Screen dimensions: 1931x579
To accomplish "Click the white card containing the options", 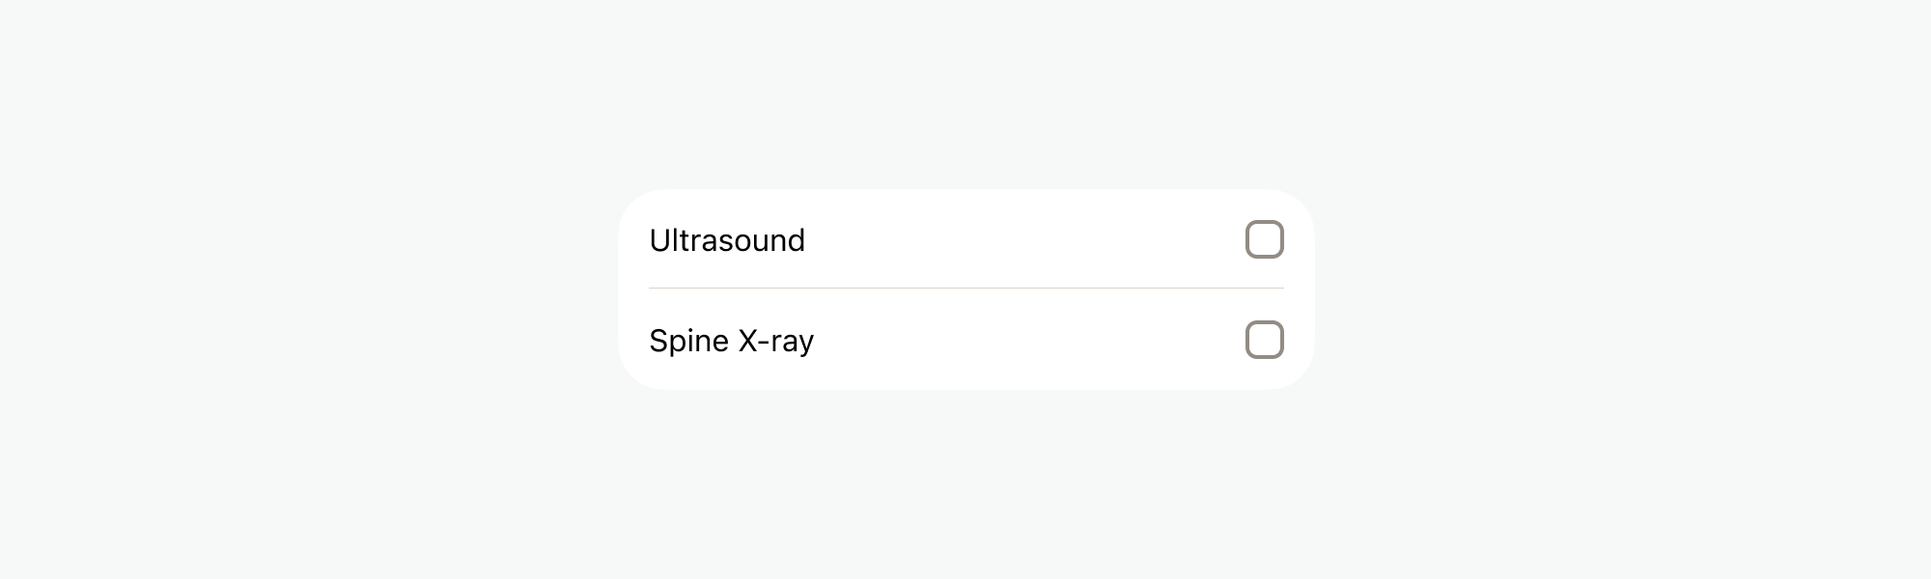I will (x=965, y=289).
